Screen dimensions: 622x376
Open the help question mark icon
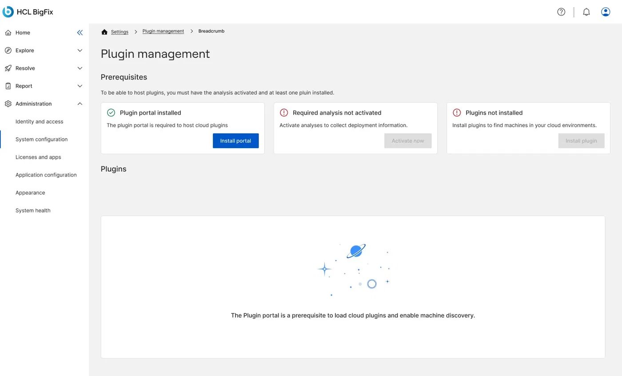point(561,12)
